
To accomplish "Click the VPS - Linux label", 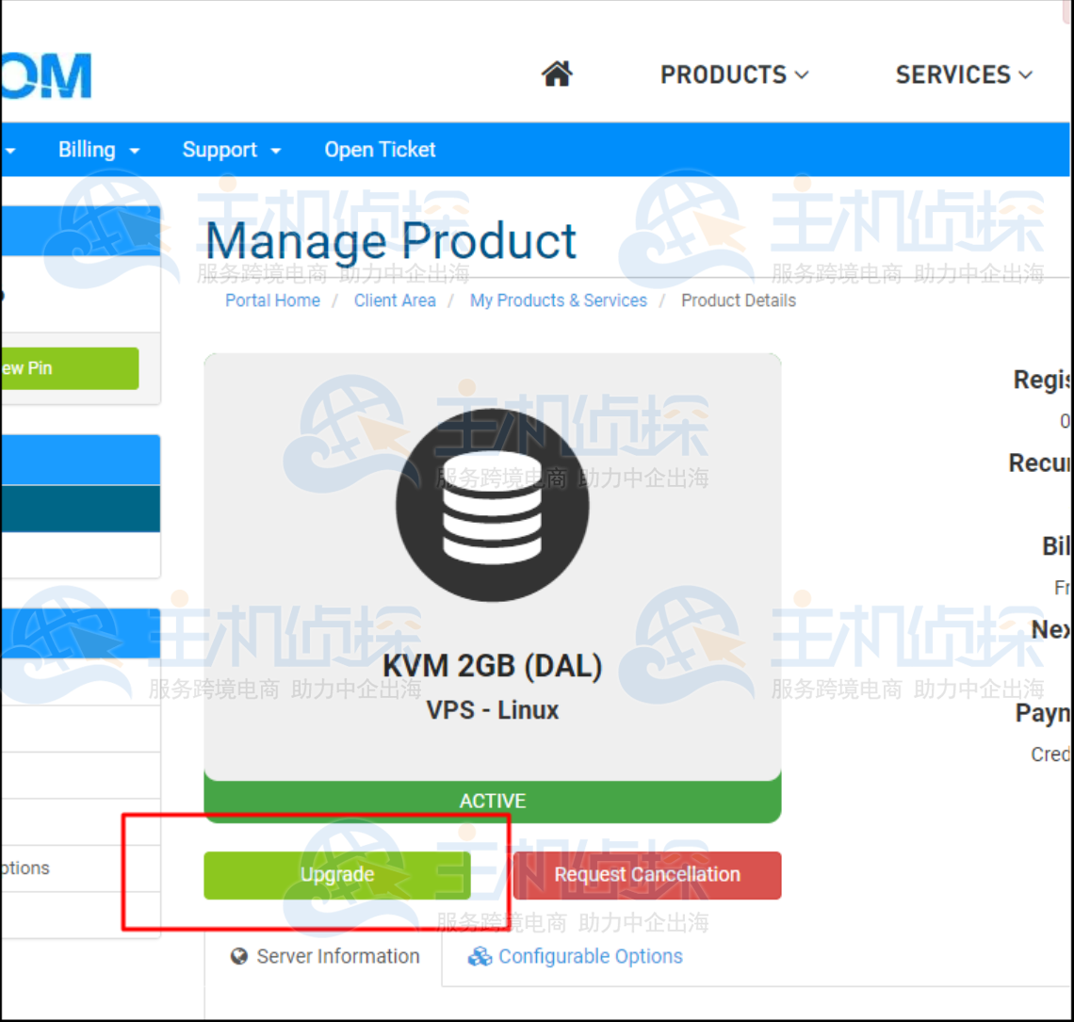I will coord(492,710).
